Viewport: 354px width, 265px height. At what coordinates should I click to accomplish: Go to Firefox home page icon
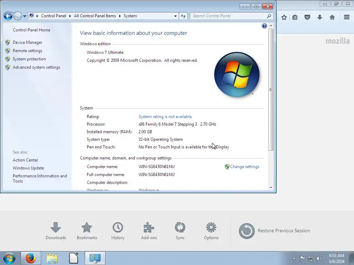click(x=332, y=17)
